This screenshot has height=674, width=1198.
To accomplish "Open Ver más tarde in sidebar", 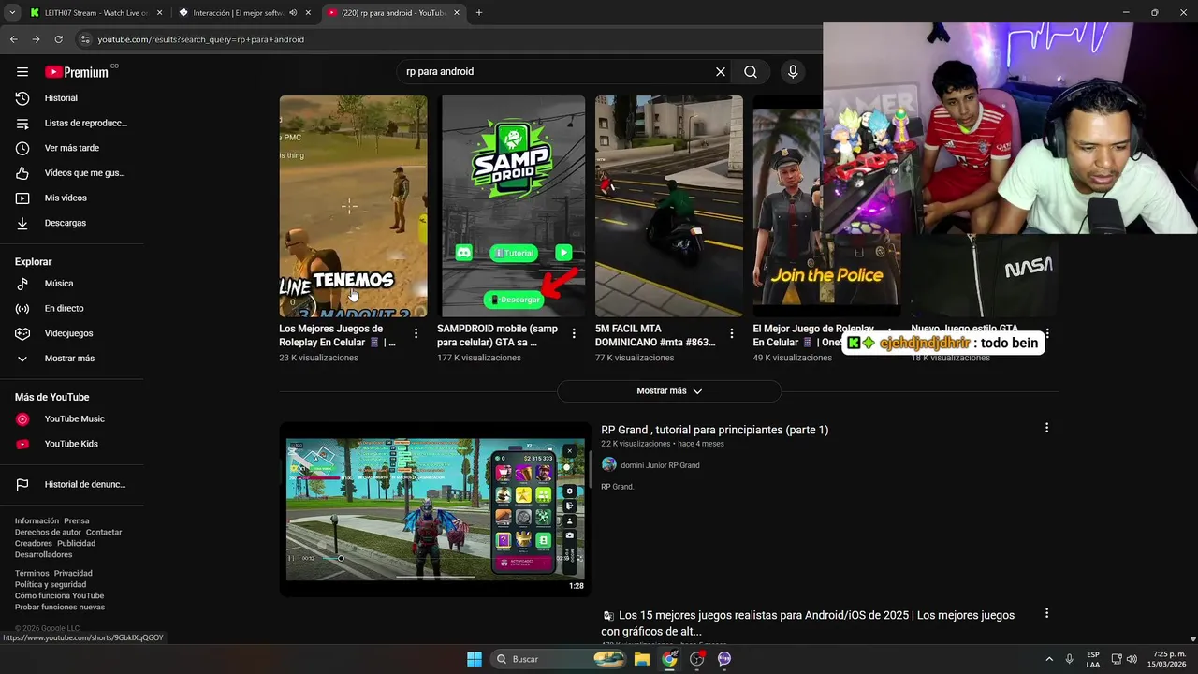I will [x=72, y=148].
